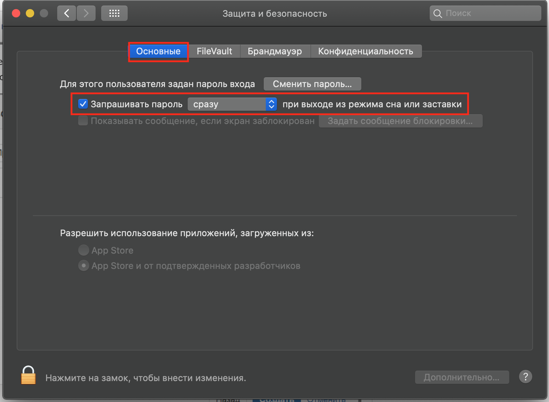Screen dimensions: 549x402
Task: Click the «Дополнительно...» button
Action: [461, 377]
